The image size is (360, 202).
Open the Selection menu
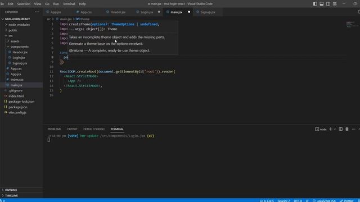tap(24, 4)
